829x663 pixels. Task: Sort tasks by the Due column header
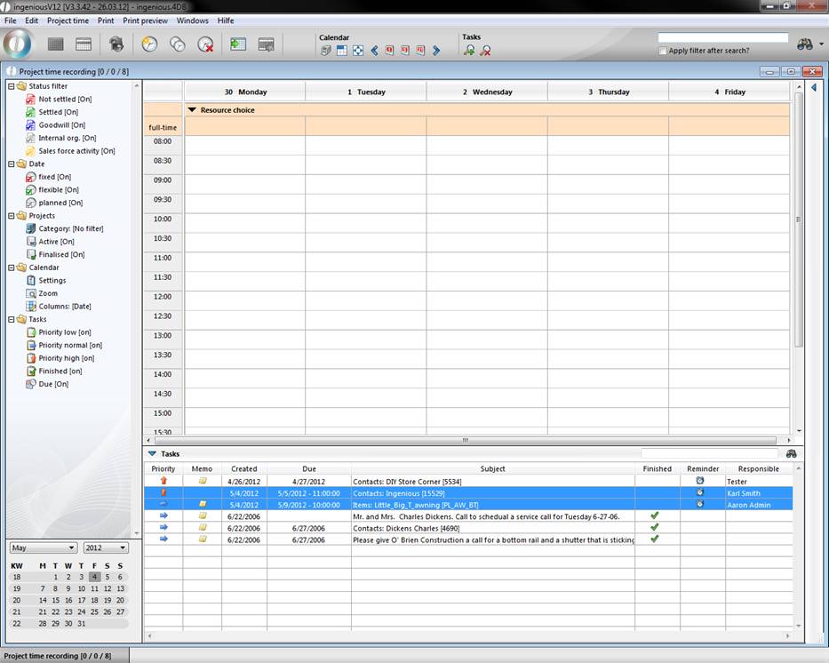308,468
